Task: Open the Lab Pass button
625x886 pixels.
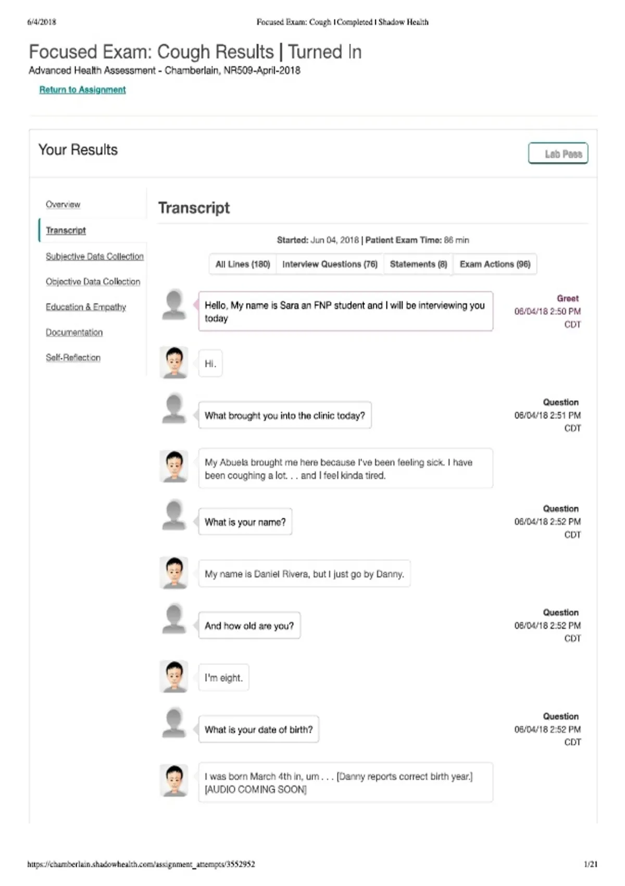Action: pos(558,154)
